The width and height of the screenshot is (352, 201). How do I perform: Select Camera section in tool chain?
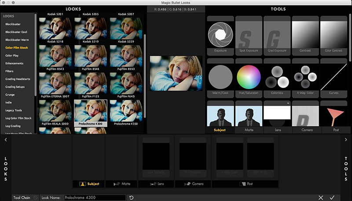pyautogui.click(x=193, y=184)
